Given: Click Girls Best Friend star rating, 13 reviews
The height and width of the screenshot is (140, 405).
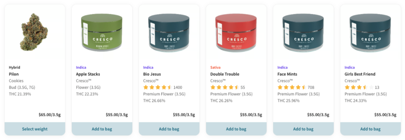Looking at the screenshot, I should click(362, 87).
